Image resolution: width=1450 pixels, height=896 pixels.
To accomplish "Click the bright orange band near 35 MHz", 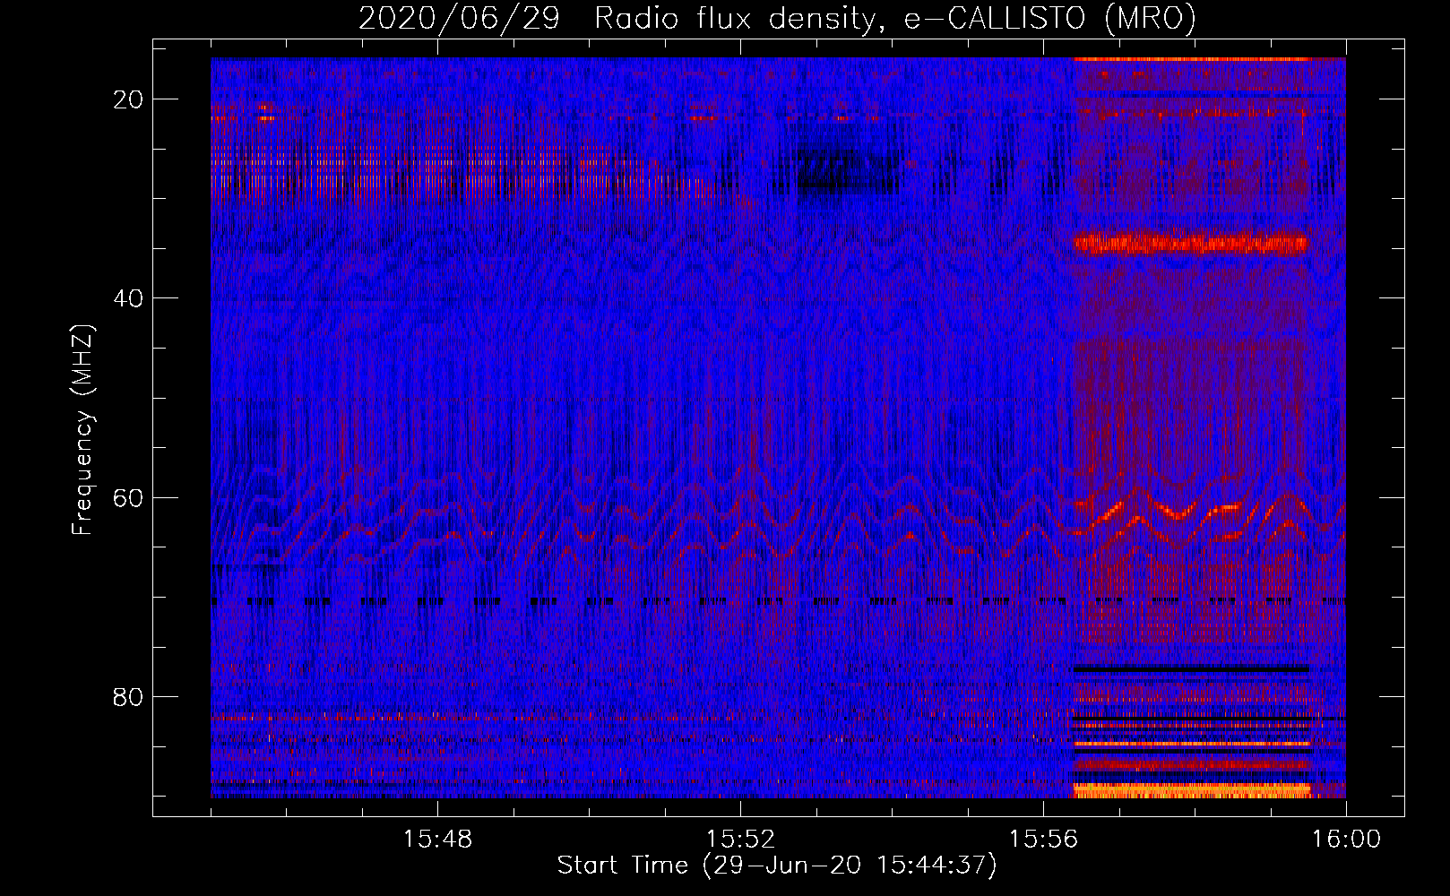I will [x=1191, y=243].
